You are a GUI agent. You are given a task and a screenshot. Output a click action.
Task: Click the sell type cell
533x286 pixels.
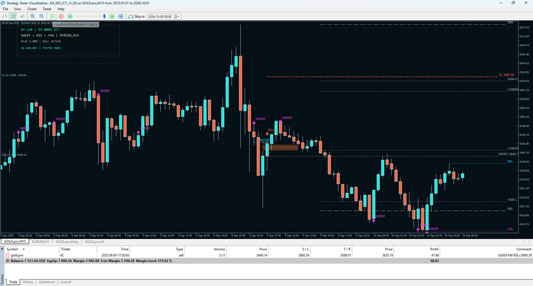tap(181, 255)
